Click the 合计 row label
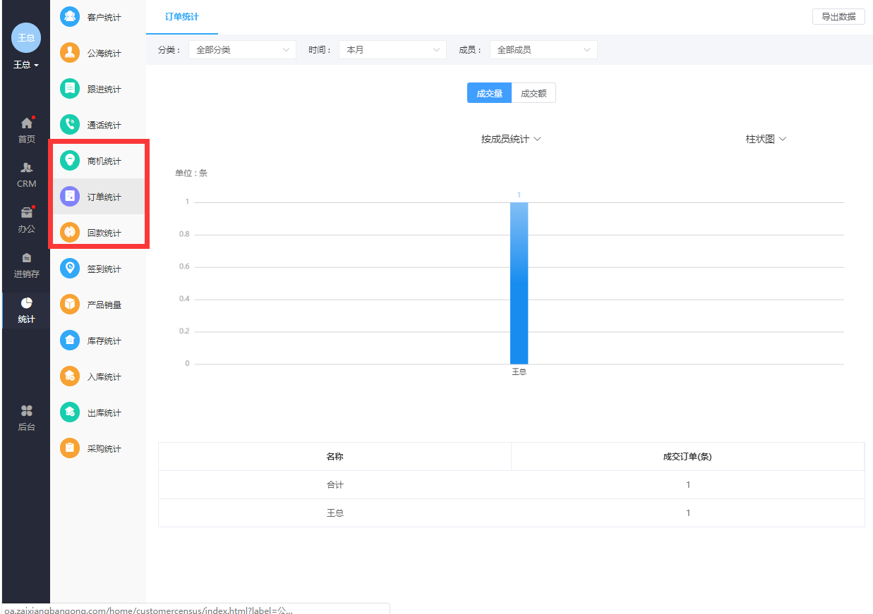This screenshot has height=614, width=873. pyautogui.click(x=335, y=485)
